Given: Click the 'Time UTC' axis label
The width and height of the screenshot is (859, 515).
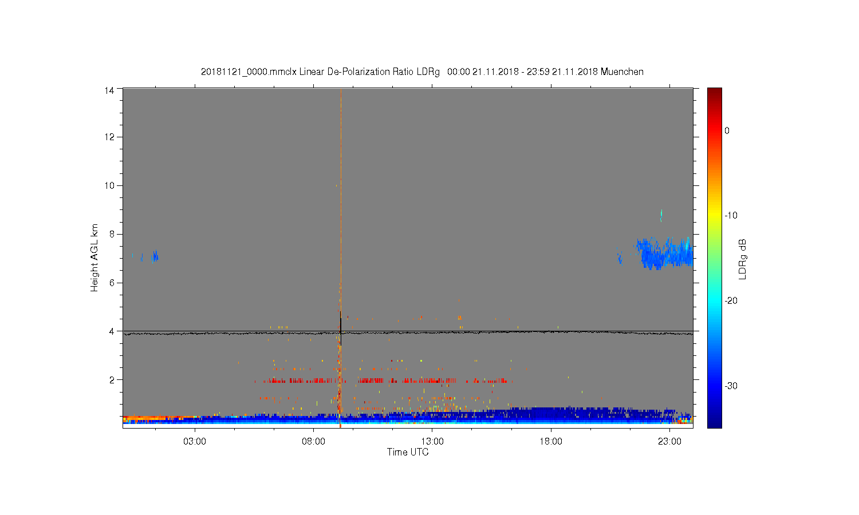Looking at the screenshot, I should (408, 452).
